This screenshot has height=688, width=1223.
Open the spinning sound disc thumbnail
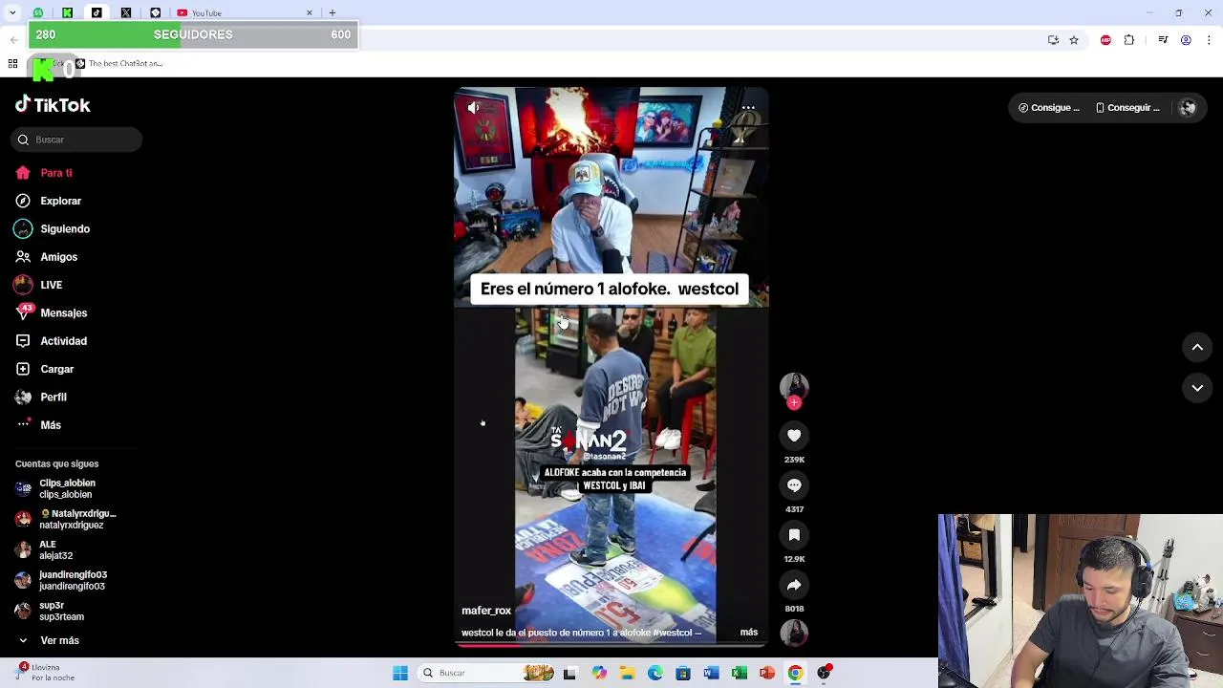pyautogui.click(x=794, y=633)
